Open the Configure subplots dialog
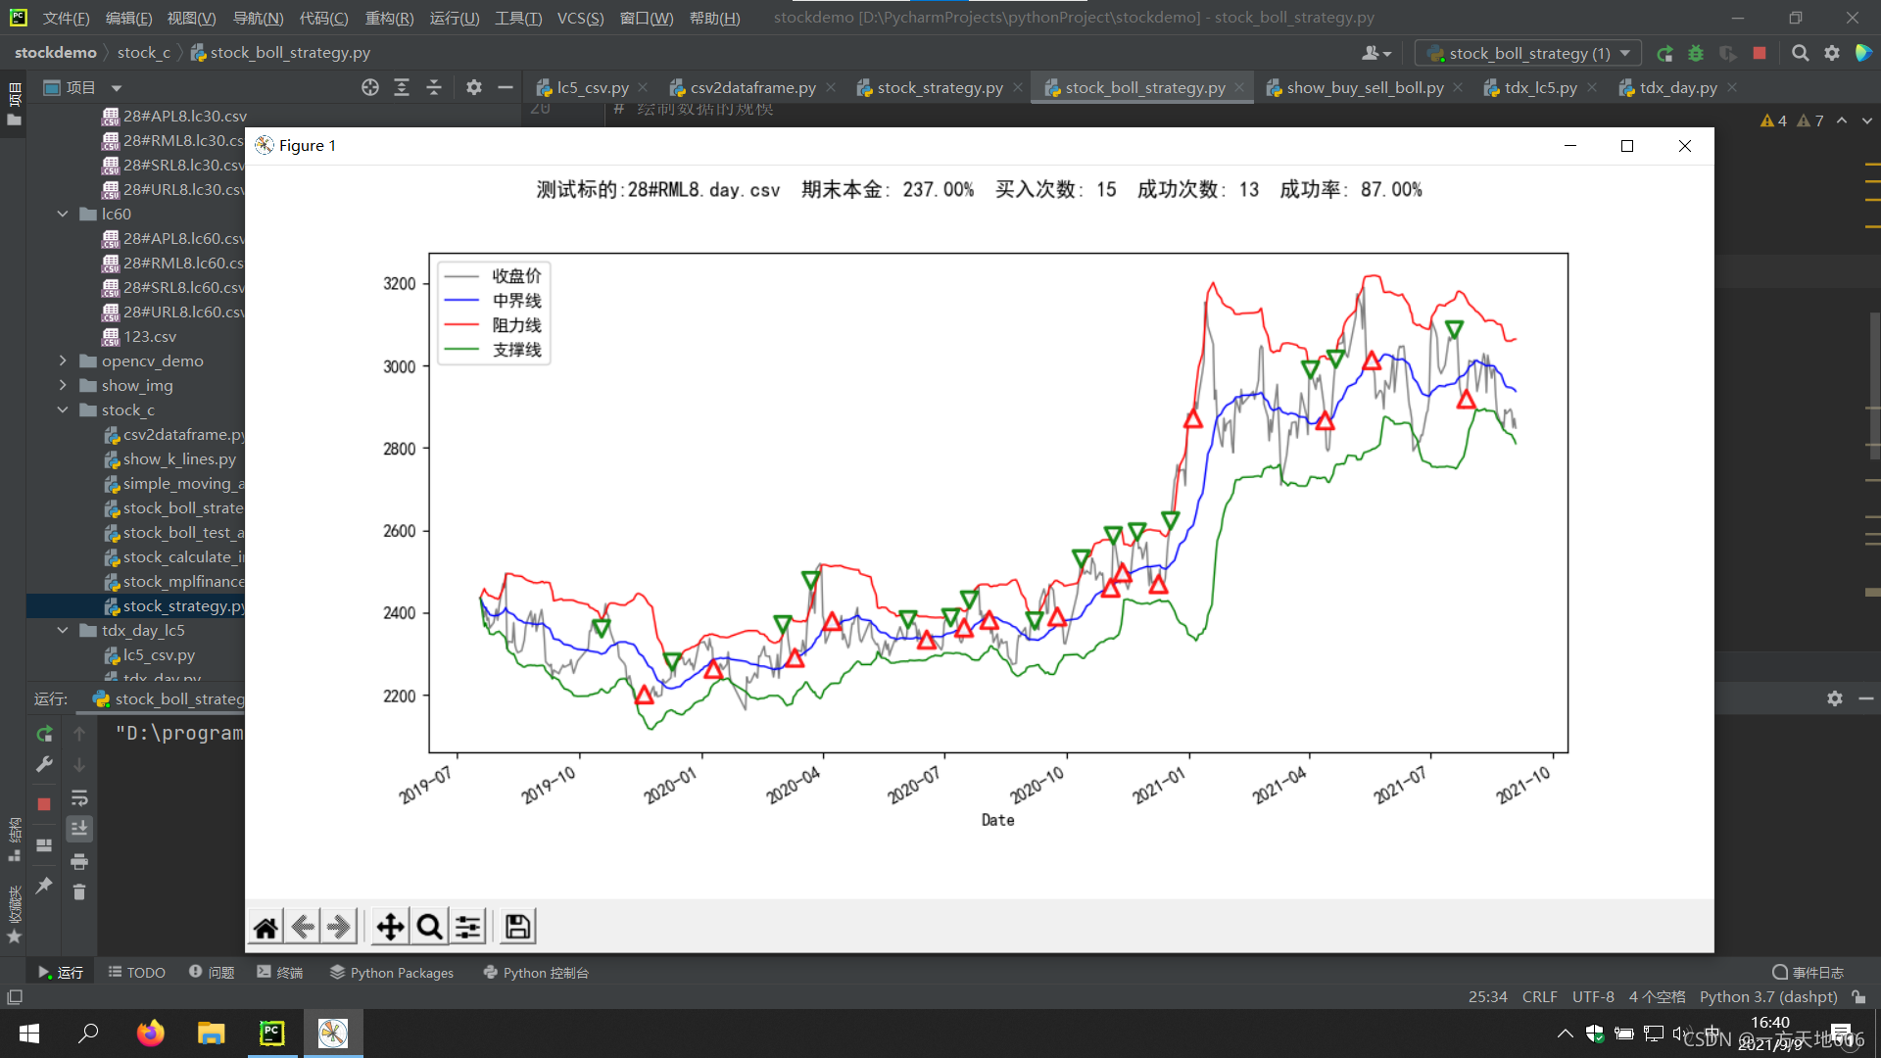The height and width of the screenshot is (1058, 1881). (x=468, y=927)
